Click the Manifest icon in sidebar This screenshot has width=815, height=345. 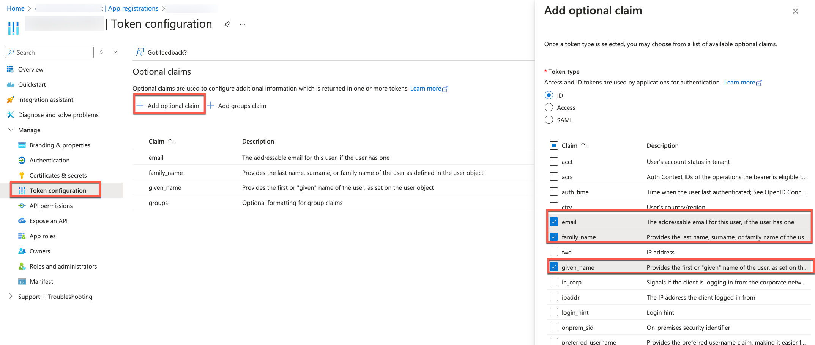click(x=22, y=281)
